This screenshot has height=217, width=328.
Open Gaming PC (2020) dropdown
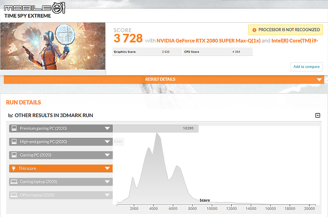point(107,155)
